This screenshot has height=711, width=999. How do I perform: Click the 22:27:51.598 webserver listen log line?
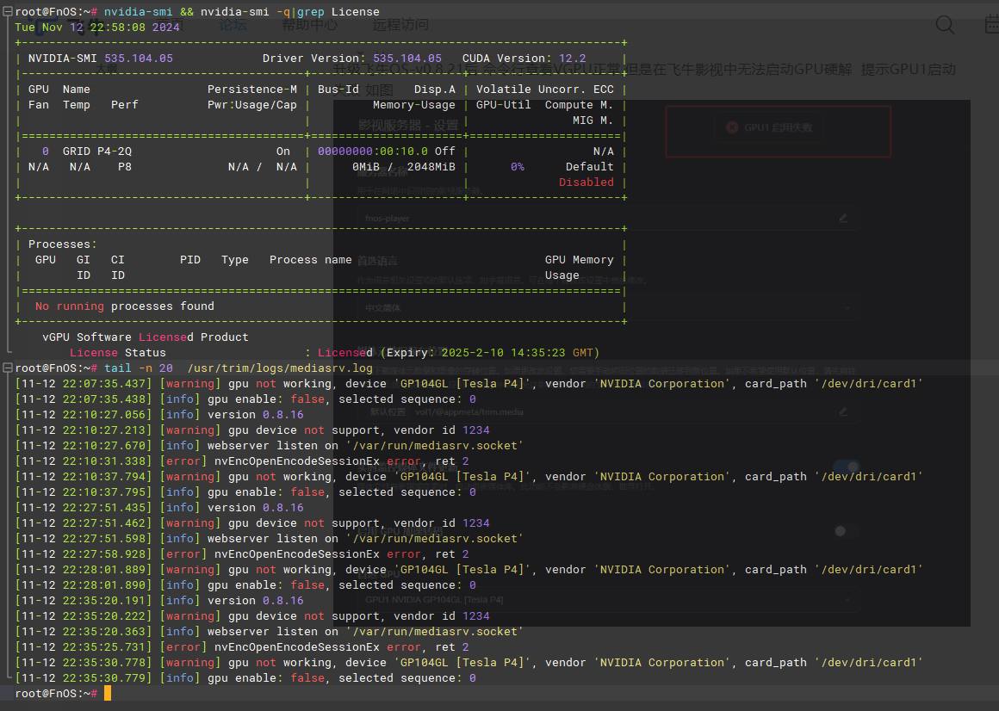(x=269, y=539)
